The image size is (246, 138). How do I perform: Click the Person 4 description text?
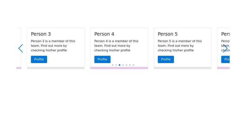116,46
